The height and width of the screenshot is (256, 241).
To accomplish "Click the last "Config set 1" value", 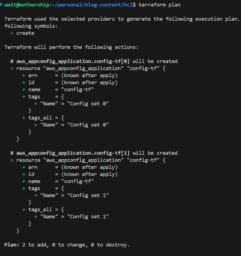I will click(88, 217).
